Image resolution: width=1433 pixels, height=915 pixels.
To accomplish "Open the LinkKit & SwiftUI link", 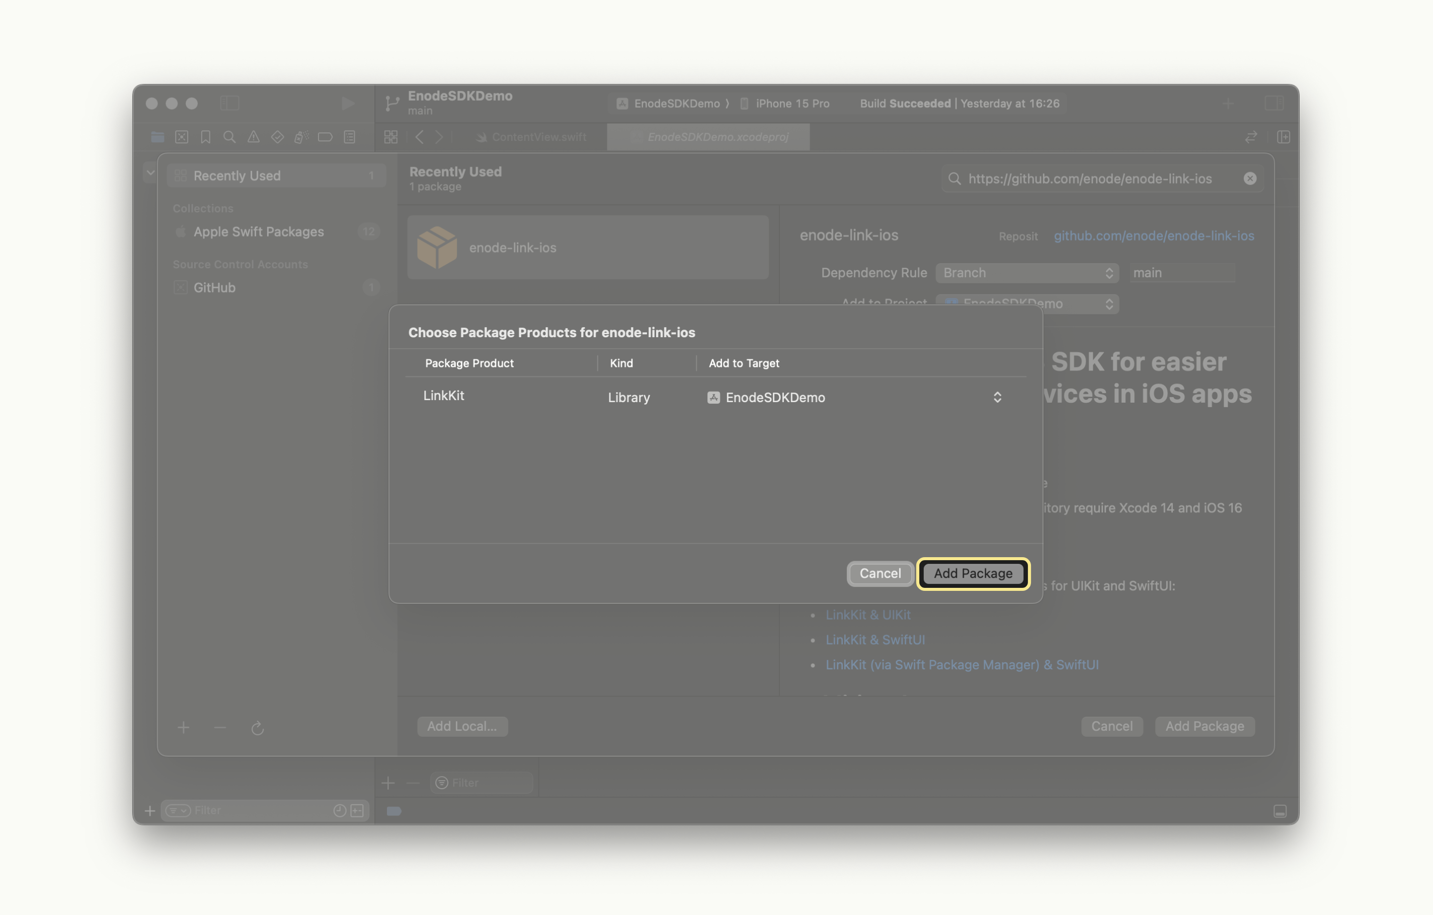I will [x=875, y=639].
